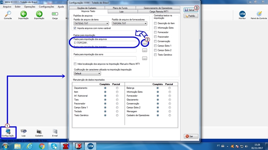Select the Arquivos Texto tab
The width and height of the screenshot is (268, 150).
click(x=88, y=11)
